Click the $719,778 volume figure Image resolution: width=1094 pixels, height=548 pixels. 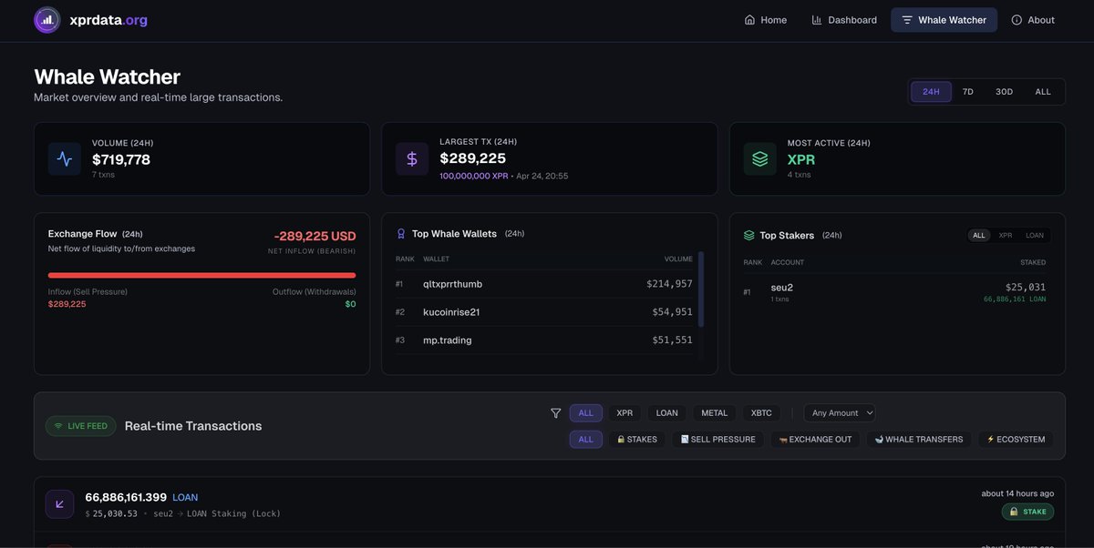(121, 159)
